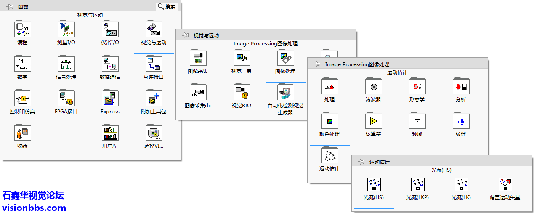Open the 用户库 user library palette
Screen dimensions: 534x213
pos(110,134)
